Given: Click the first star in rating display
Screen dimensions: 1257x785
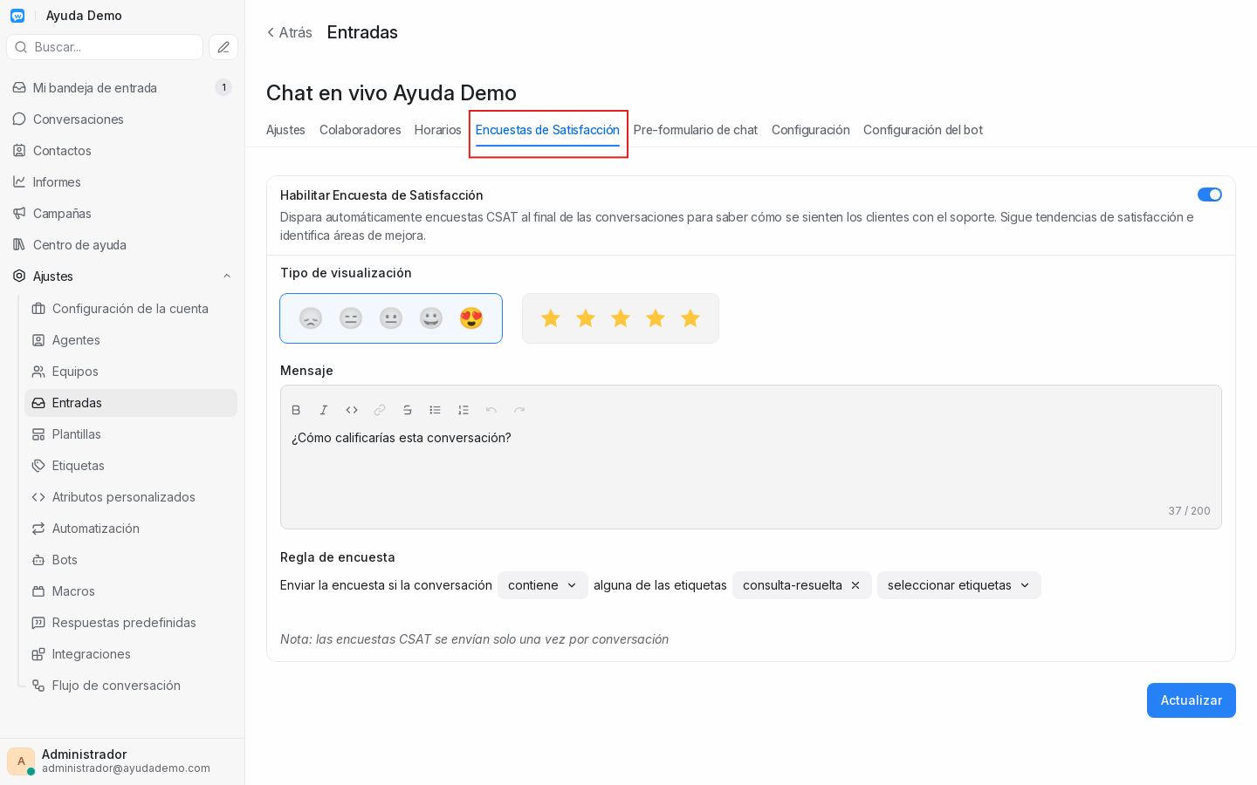Looking at the screenshot, I should pyautogui.click(x=551, y=318).
